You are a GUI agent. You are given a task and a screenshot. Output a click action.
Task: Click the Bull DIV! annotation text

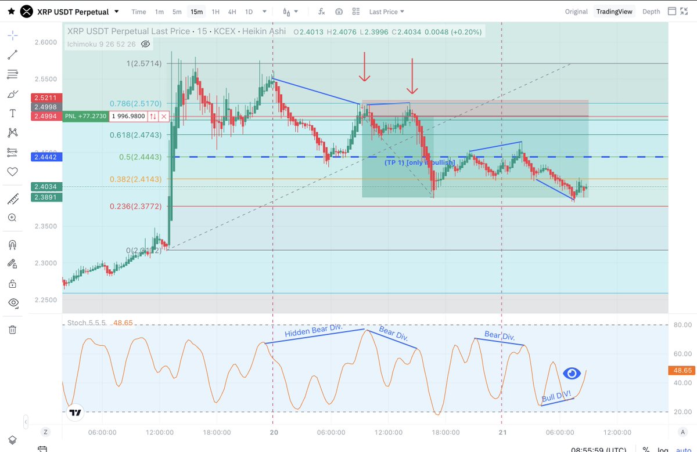557,397
